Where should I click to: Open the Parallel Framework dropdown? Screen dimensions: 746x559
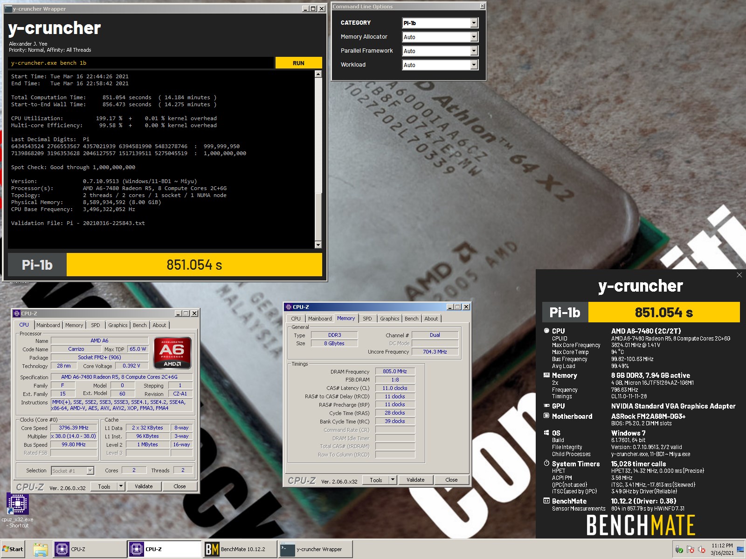[440, 51]
